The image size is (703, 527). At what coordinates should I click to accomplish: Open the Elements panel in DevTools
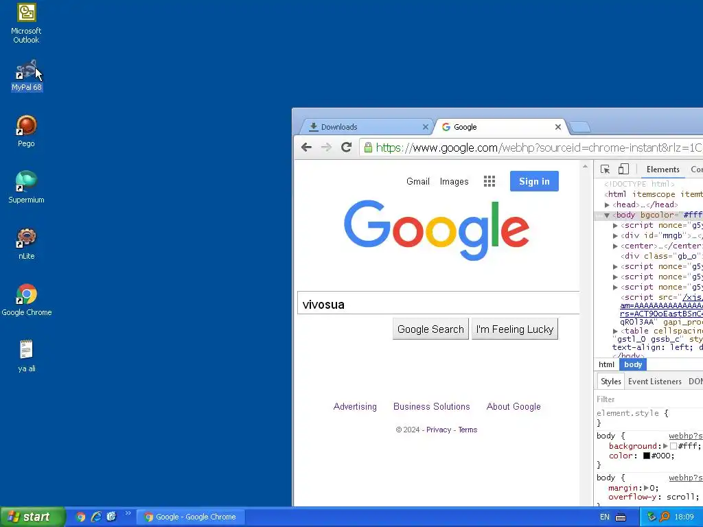662,169
